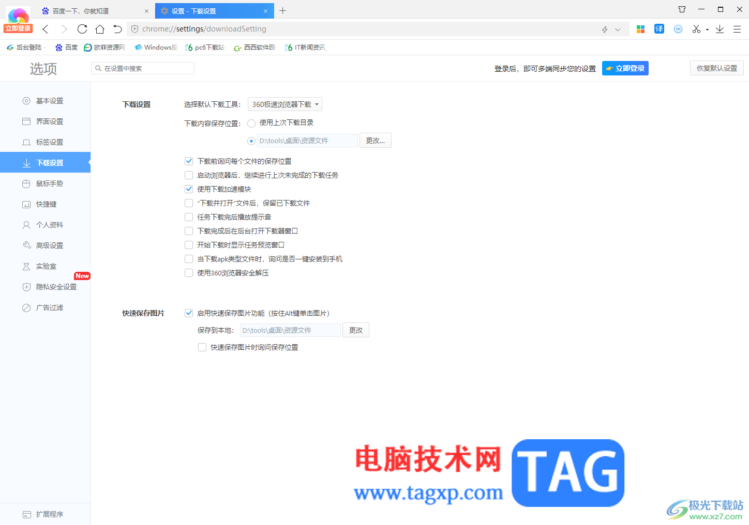Viewport: 749px width, 525px height.
Task: Open the 后台登陆 bookmark
Action: coord(24,48)
